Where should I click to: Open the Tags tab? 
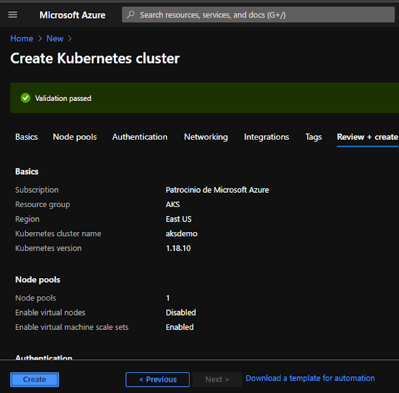(314, 137)
